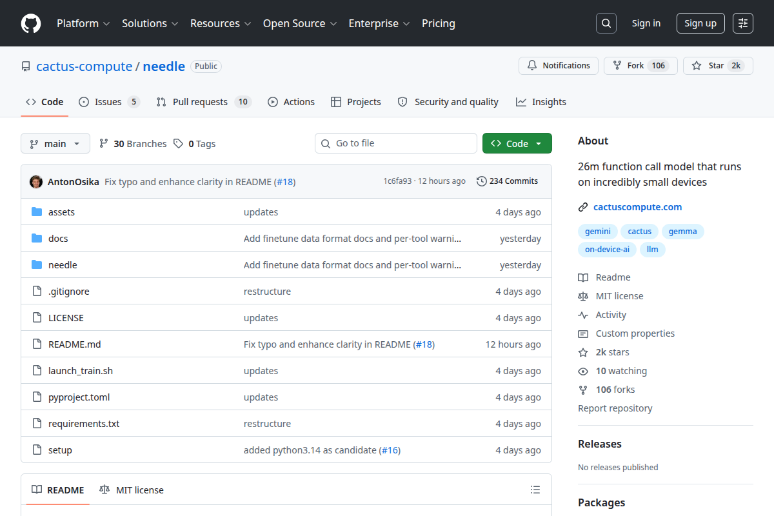Open pyproject.toml file
This screenshot has height=516, width=774.
pos(79,397)
